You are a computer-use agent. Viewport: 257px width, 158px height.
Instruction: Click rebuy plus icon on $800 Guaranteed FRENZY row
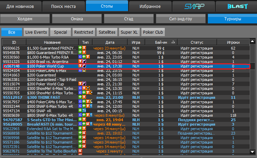click(80, 52)
